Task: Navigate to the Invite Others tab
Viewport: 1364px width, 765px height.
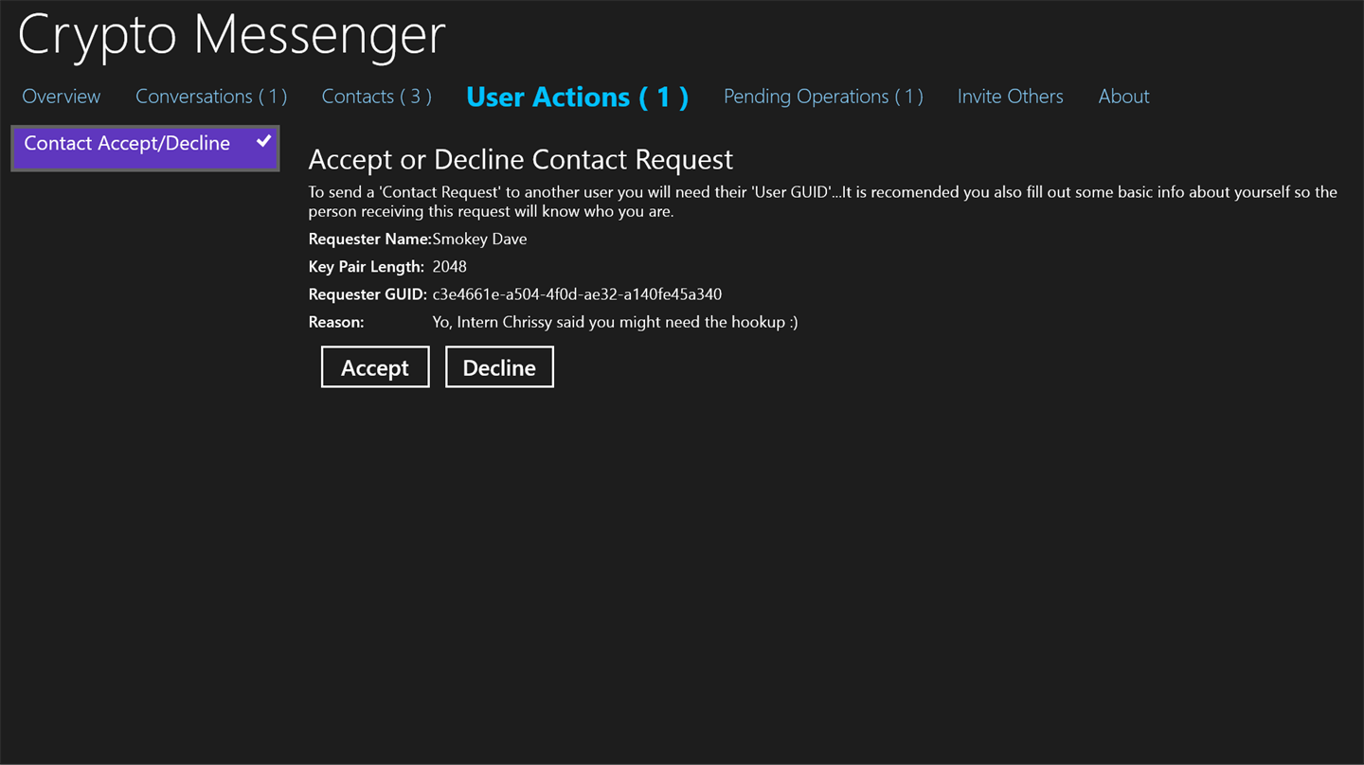Action: (1010, 97)
